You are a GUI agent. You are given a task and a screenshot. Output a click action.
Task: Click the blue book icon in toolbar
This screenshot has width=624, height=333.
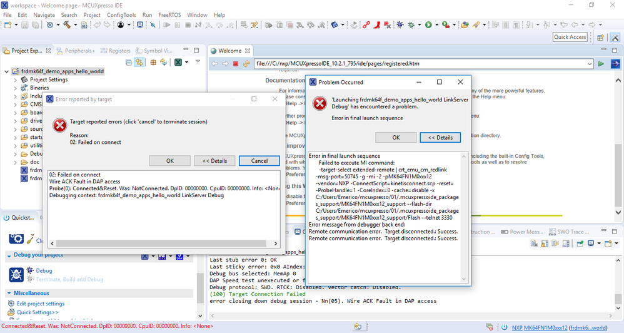[x=335, y=24]
